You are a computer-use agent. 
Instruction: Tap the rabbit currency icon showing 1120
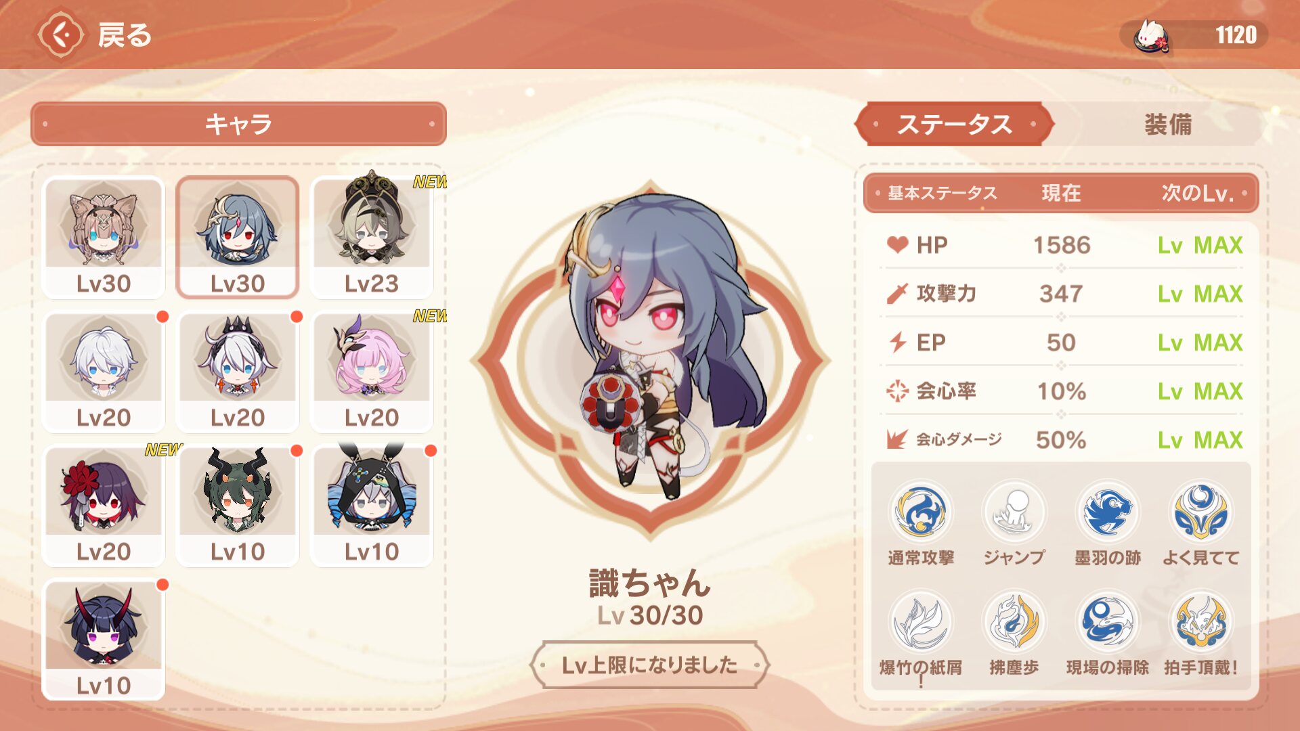tap(1152, 35)
